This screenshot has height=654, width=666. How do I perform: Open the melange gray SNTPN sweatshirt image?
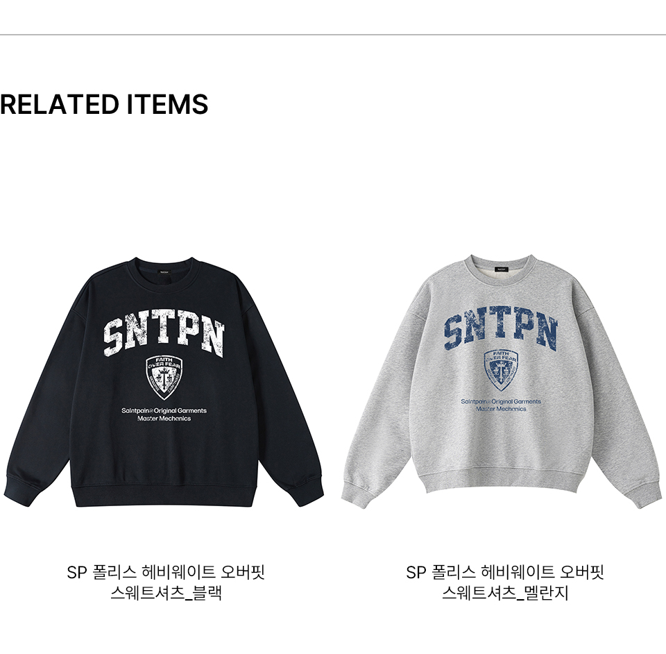[502, 381]
